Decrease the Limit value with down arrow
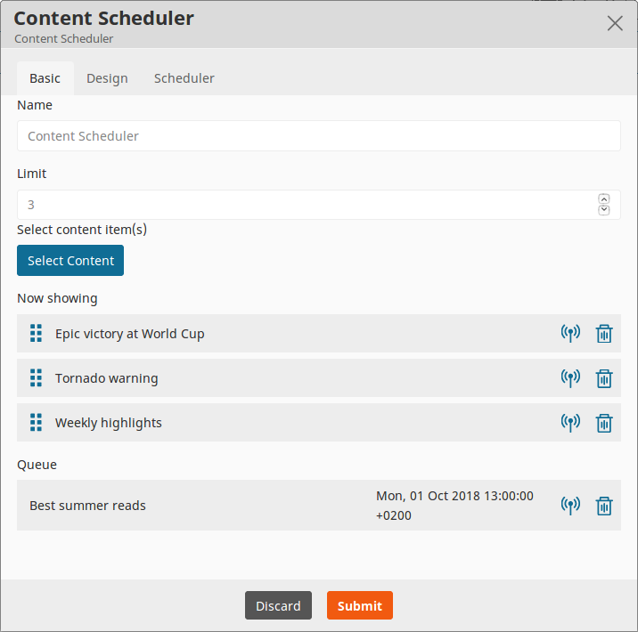The image size is (638, 632). pyautogui.click(x=604, y=210)
